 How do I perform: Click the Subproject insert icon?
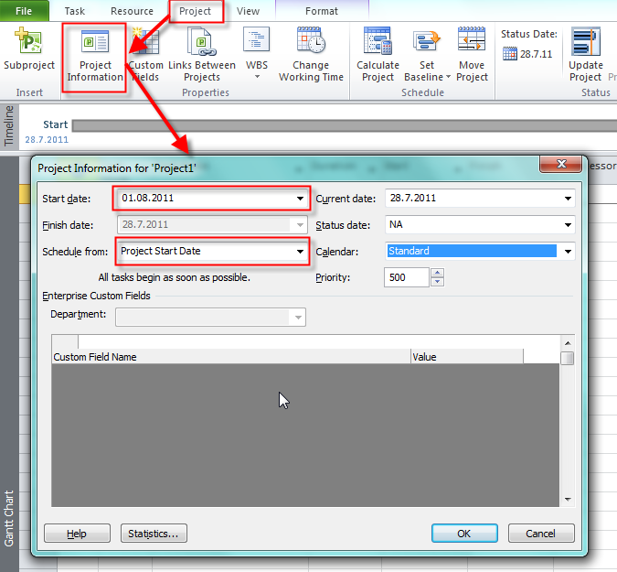(28, 42)
